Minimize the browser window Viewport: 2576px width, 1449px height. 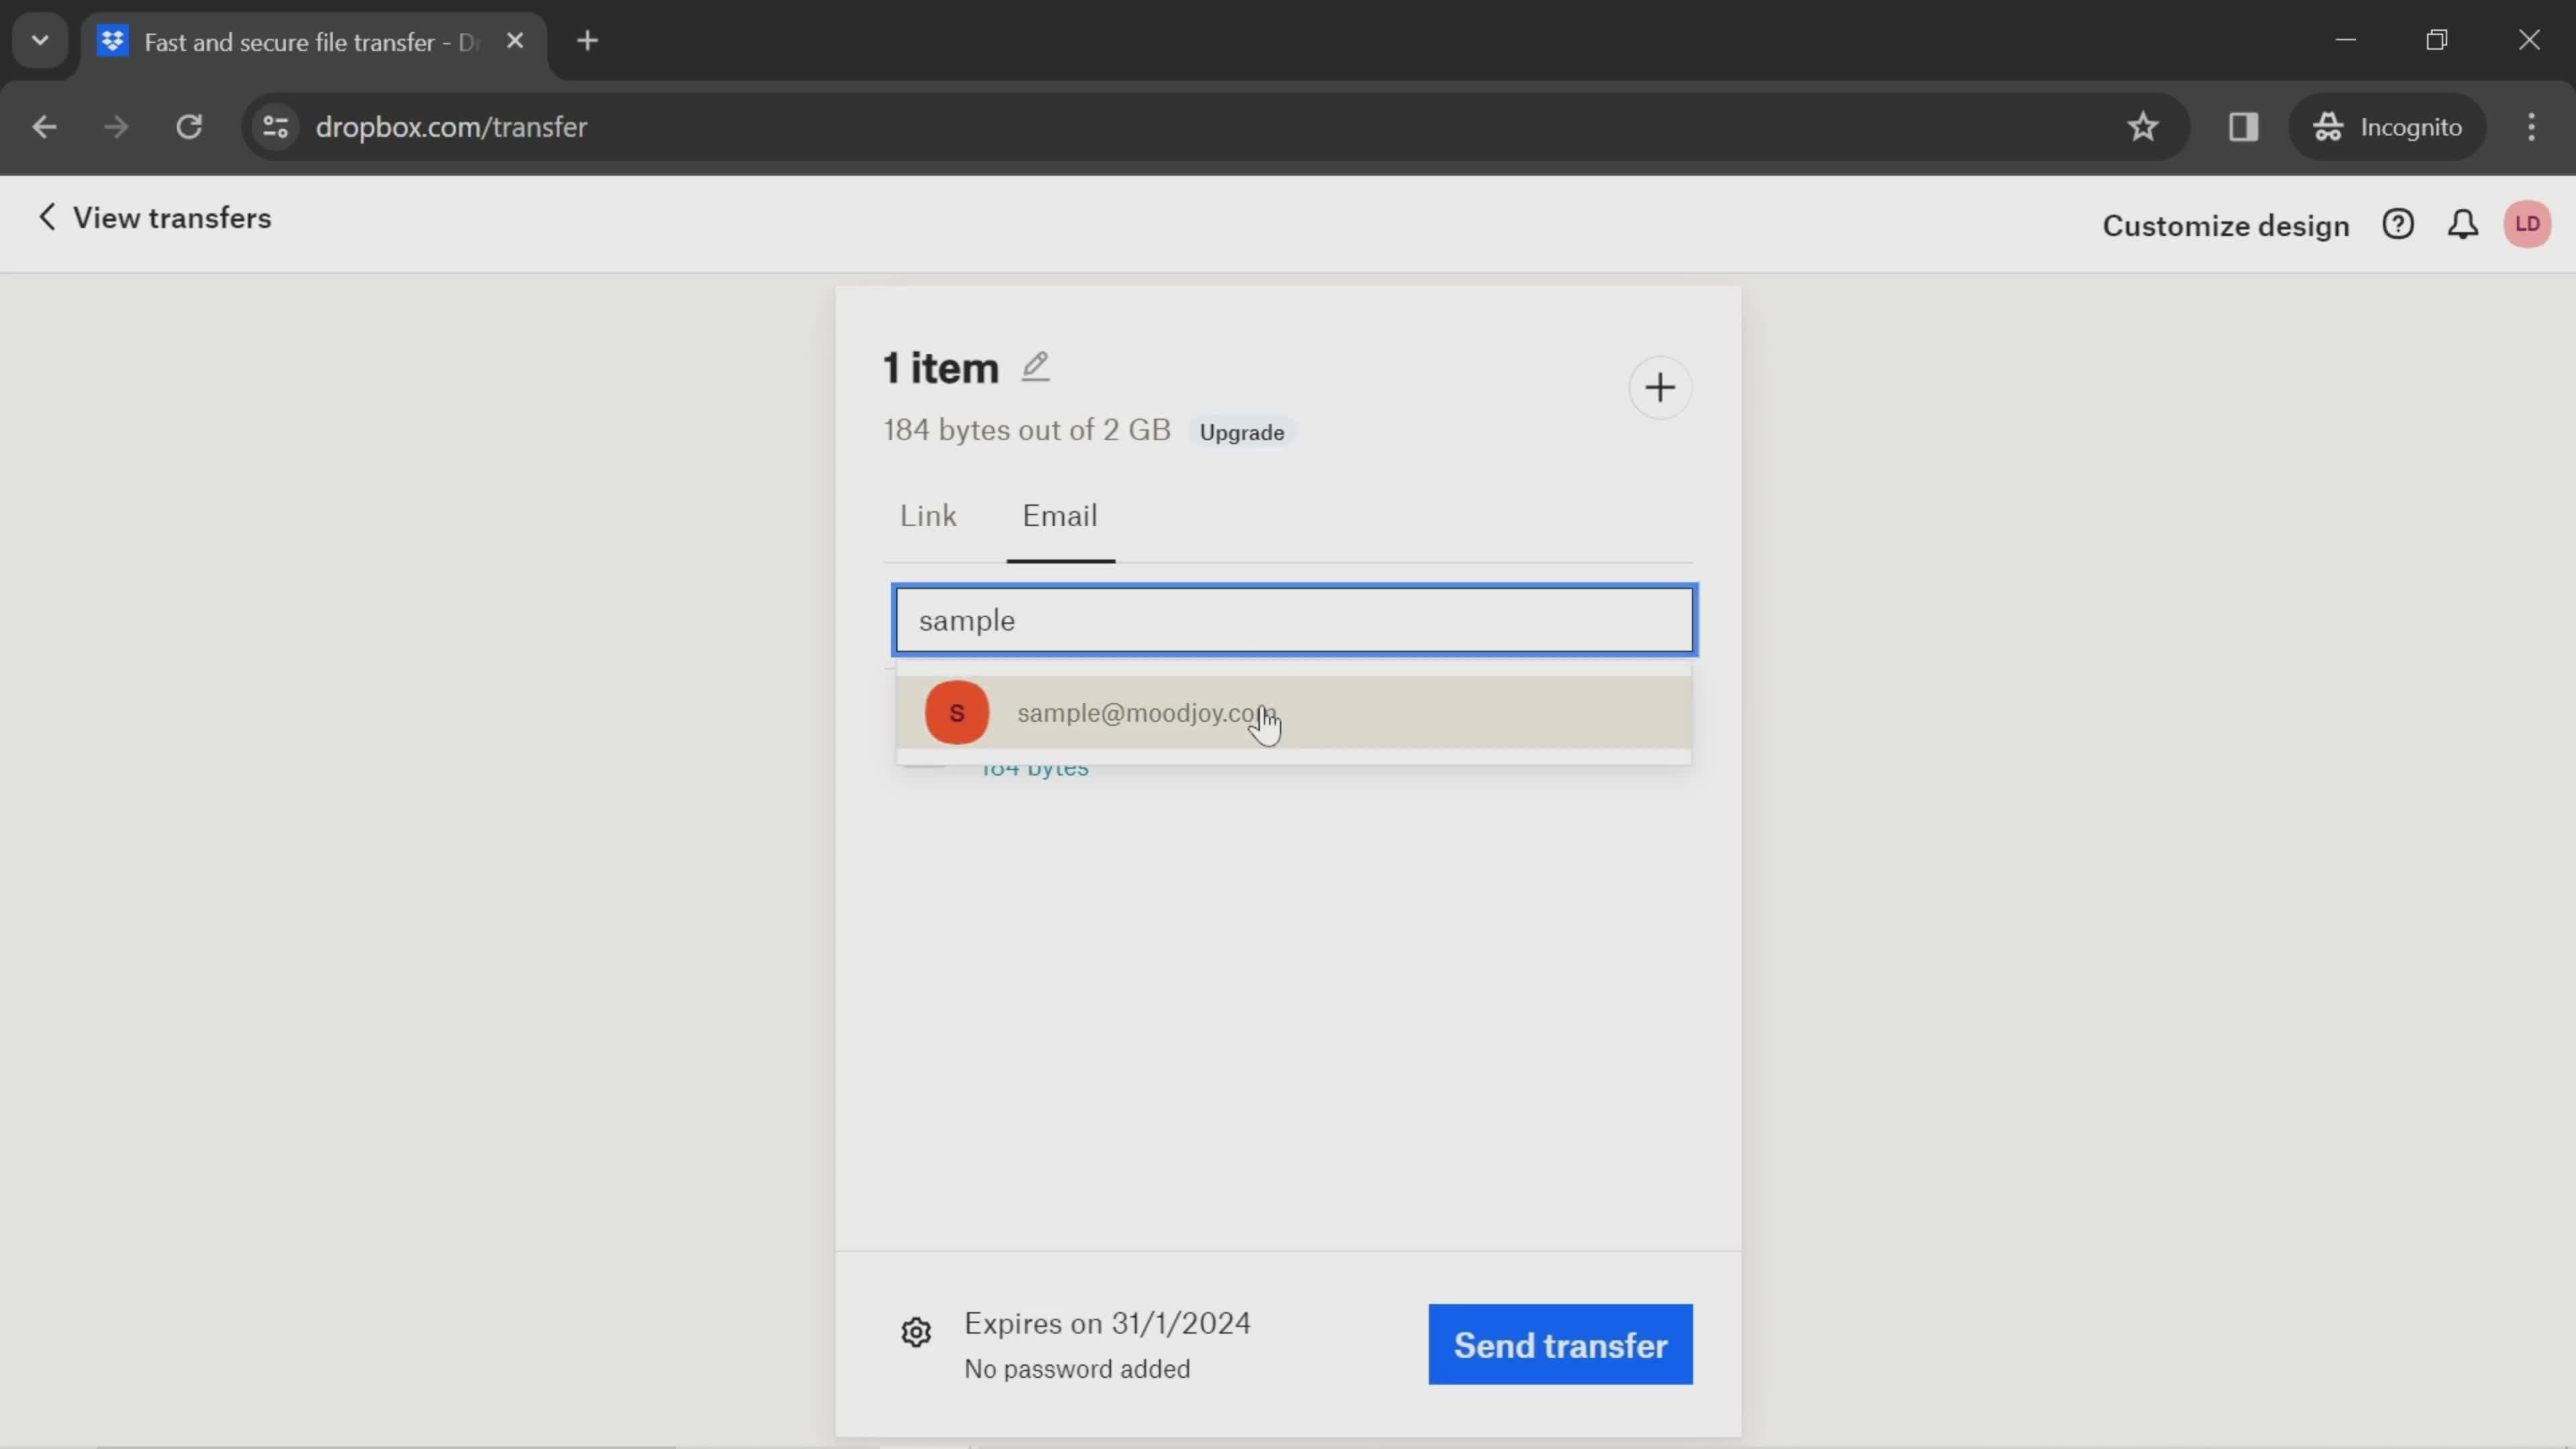(x=2345, y=40)
